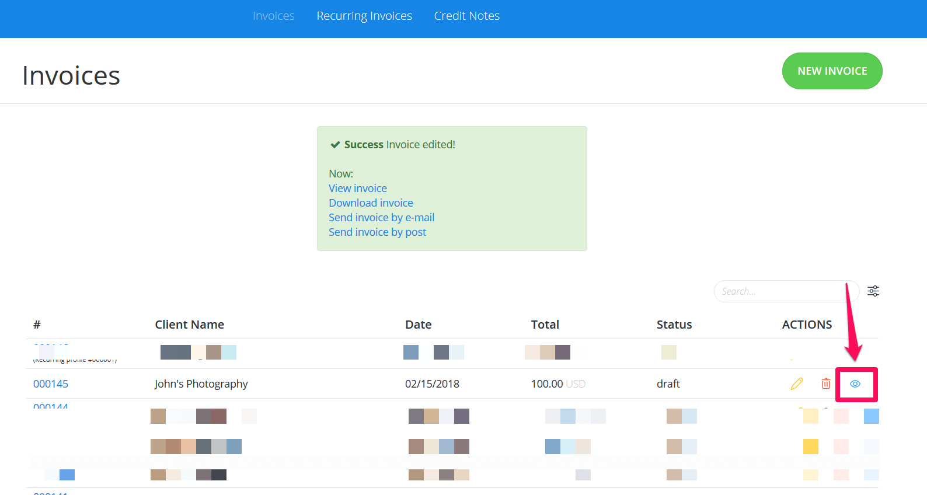The width and height of the screenshot is (927, 495).
Task: Open invoice number 000144 link
Action: [x=51, y=406]
